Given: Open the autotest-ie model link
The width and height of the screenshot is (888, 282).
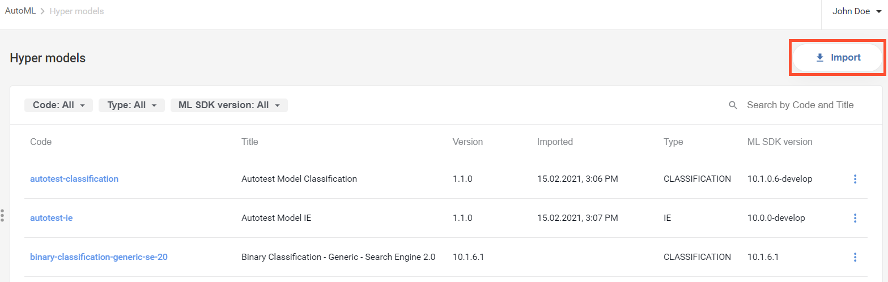Looking at the screenshot, I should [52, 218].
